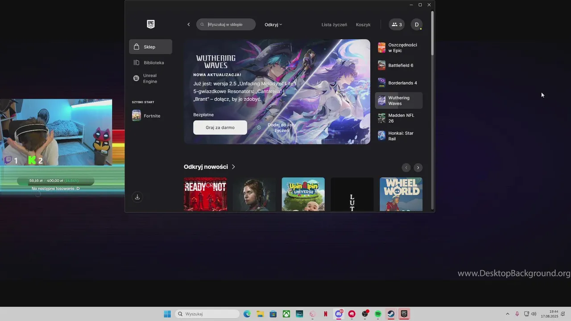
Task: Open the black LUT game tile
Action: point(352,194)
